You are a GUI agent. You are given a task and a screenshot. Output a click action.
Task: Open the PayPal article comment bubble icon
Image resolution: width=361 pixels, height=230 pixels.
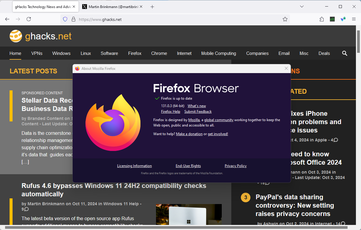[x=343, y=223]
